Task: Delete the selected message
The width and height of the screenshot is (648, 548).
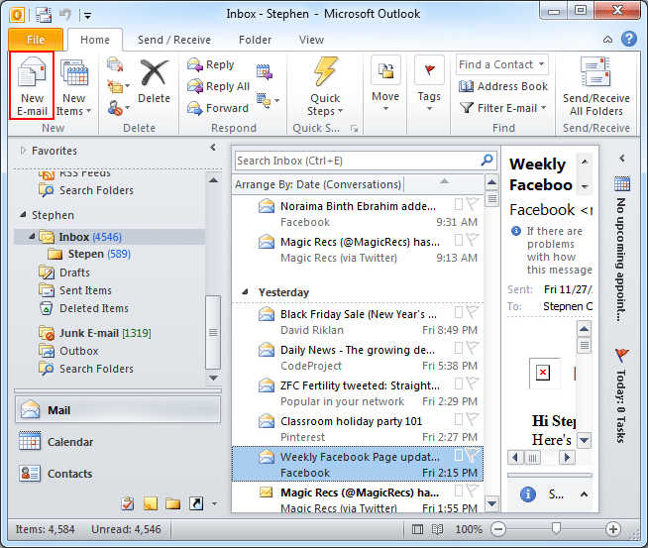Action: point(154,80)
